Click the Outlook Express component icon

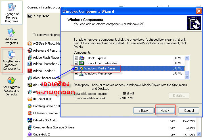tap(81, 58)
